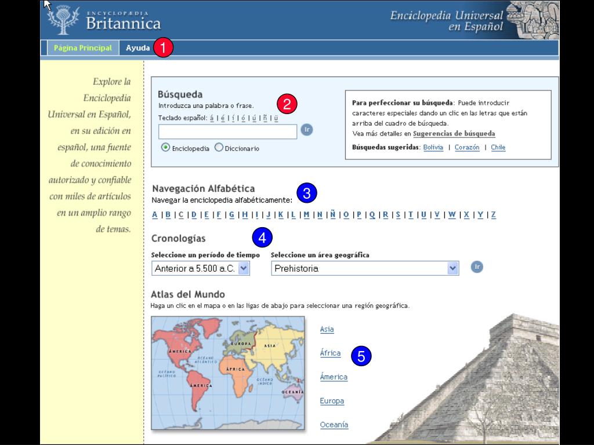
Task: Click the Ir button for Cronologías
Action: [x=477, y=267]
